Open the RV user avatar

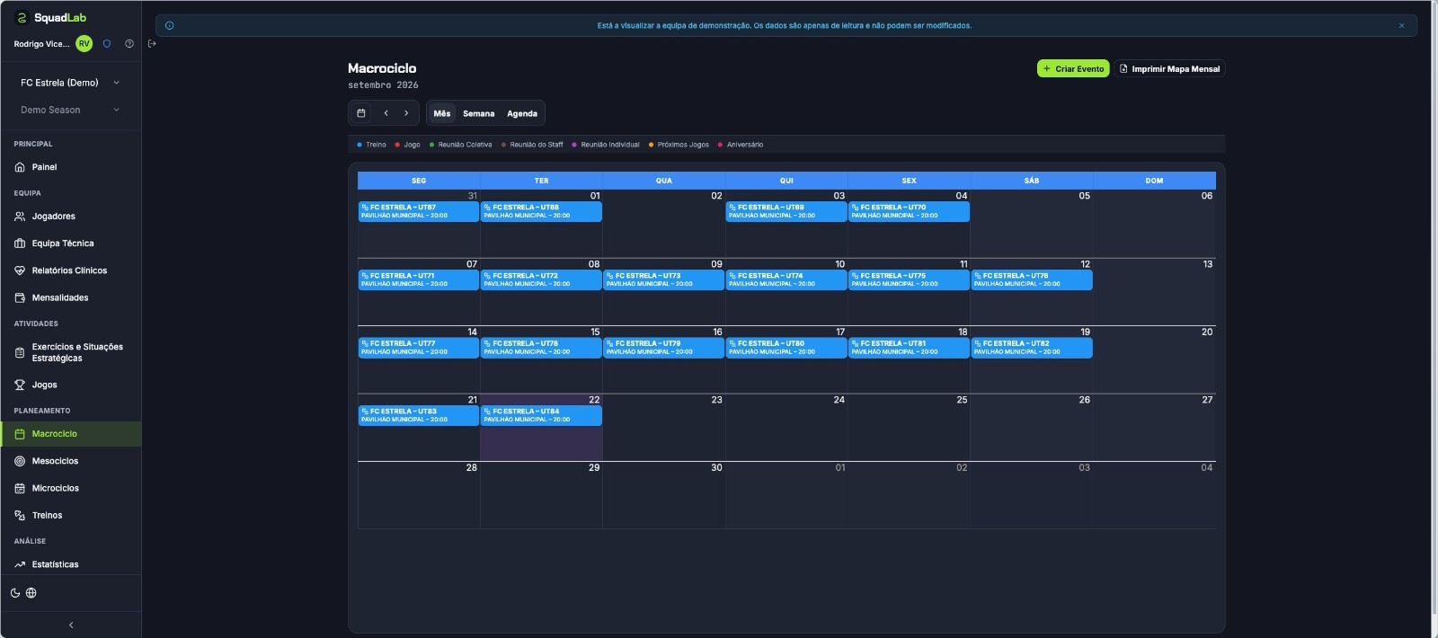pos(84,43)
